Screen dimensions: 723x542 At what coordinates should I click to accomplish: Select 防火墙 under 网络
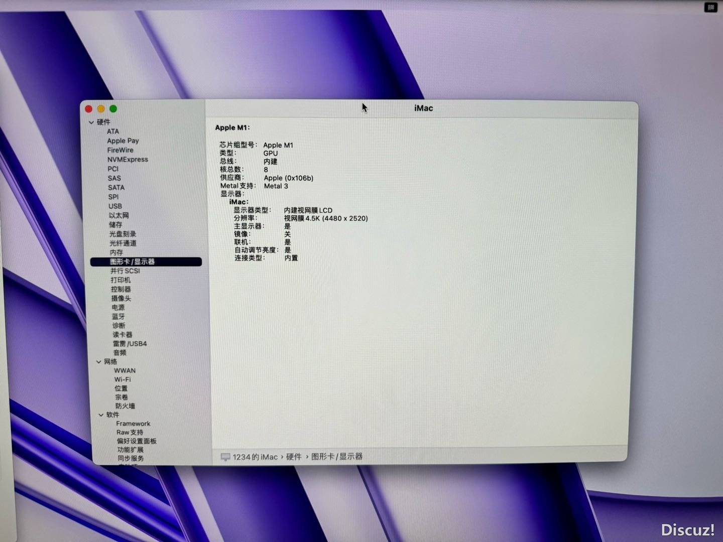click(125, 406)
